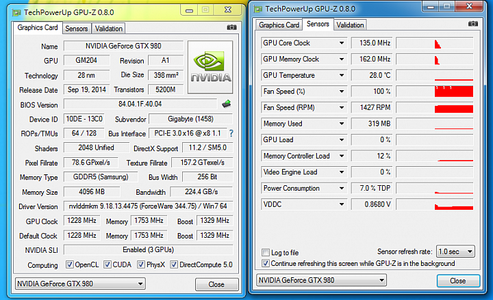Image resolution: width=493 pixels, height=300 pixels.
Task: Open the GPU Load sensor dropdown
Action: coord(342,139)
